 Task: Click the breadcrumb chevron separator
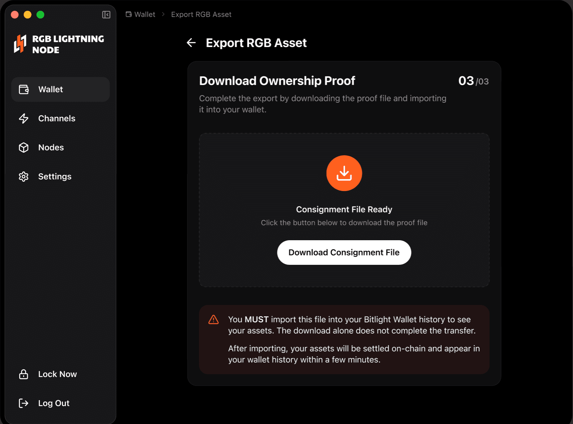163,14
